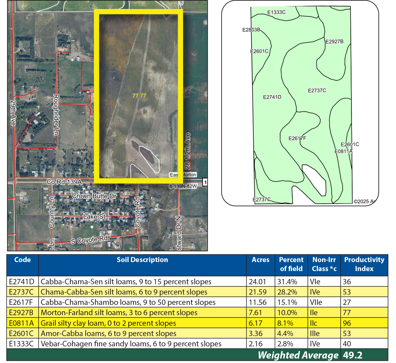
Task: Select the Lake St street label
Action: coord(94,217)
